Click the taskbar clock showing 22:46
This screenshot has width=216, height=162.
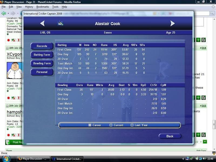tap(210, 159)
